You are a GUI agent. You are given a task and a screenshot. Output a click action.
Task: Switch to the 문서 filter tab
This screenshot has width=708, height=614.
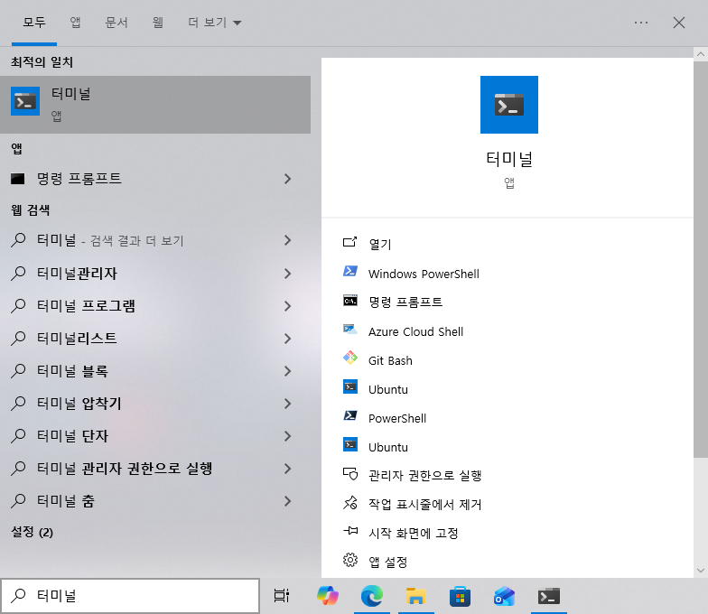(116, 23)
